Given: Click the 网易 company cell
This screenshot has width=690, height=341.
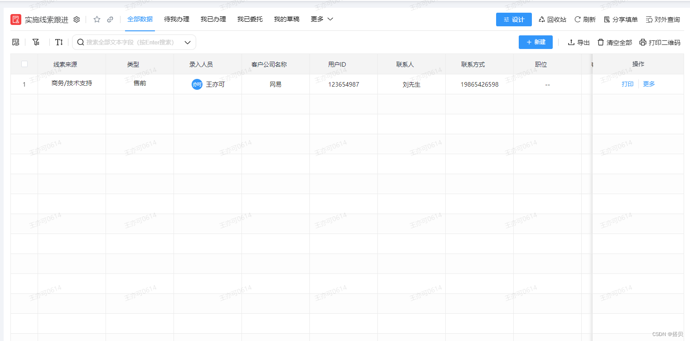Looking at the screenshot, I should (x=275, y=84).
